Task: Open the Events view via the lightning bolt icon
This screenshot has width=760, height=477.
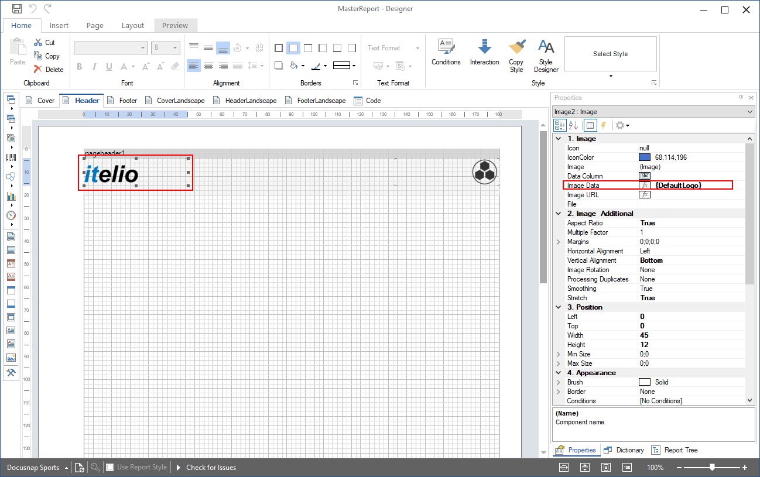Action: pos(604,125)
